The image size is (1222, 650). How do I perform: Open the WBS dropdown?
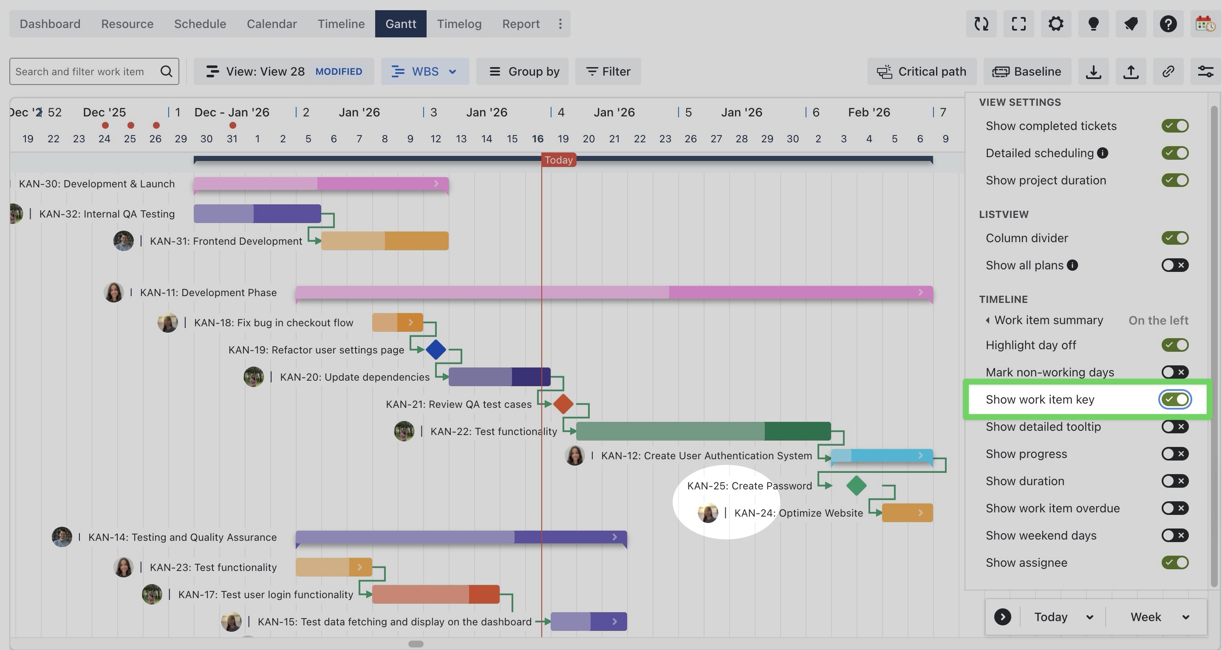click(x=424, y=72)
